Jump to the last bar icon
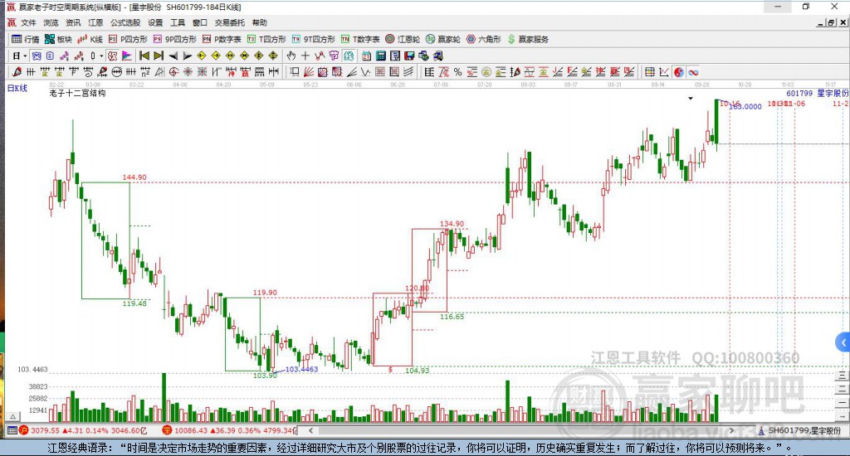Image resolution: width=850 pixels, height=456 pixels. [x=159, y=56]
